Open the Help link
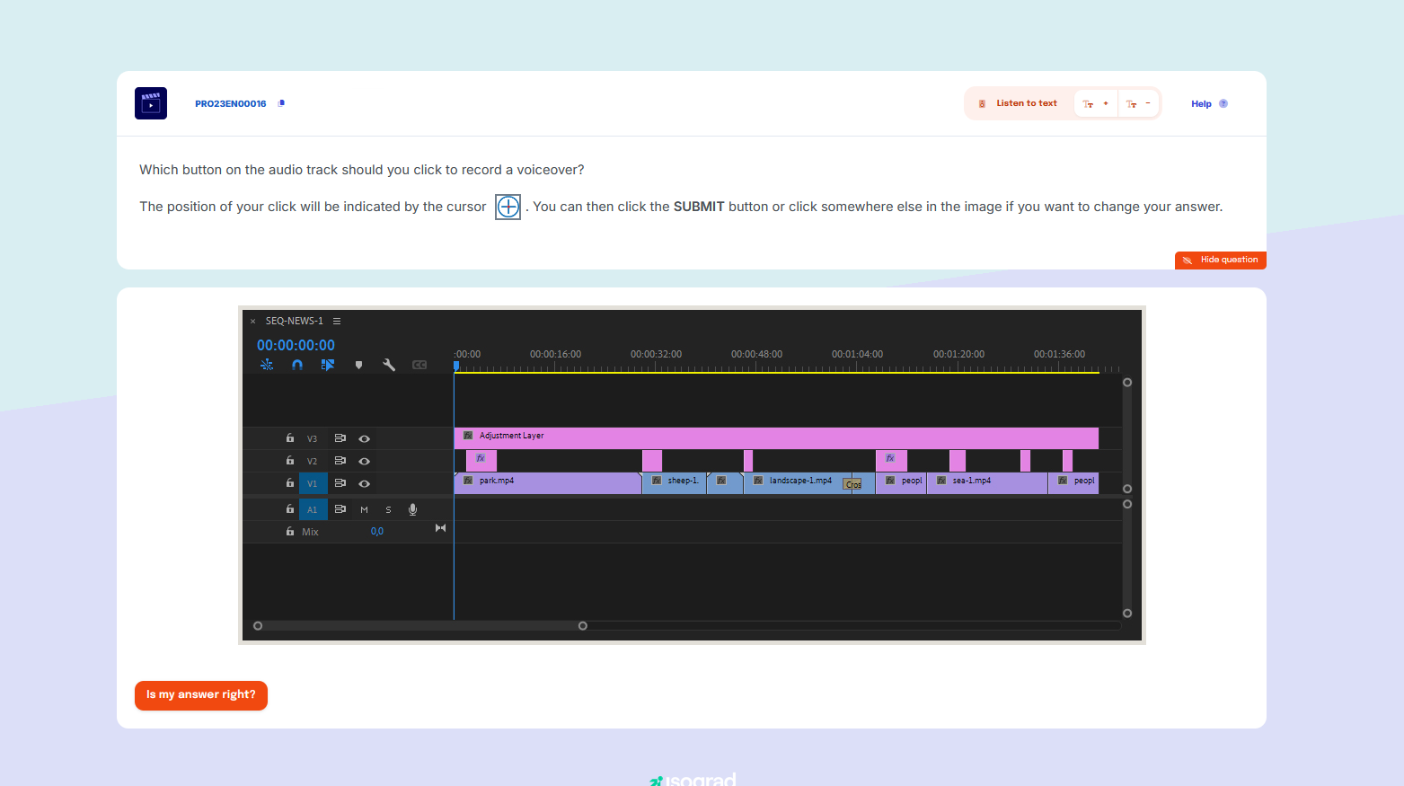Image resolution: width=1404 pixels, height=786 pixels. tap(1209, 104)
